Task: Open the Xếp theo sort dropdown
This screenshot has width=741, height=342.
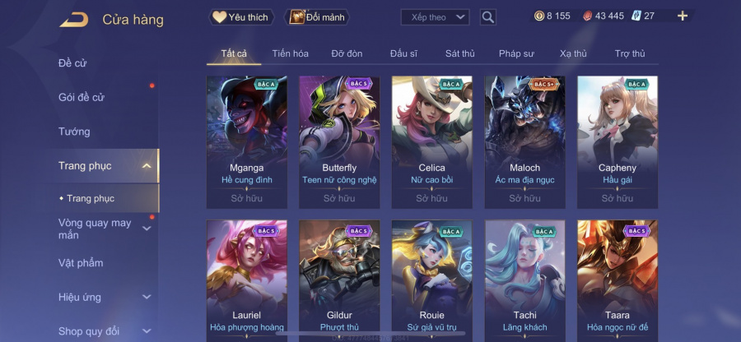Action: (x=435, y=17)
